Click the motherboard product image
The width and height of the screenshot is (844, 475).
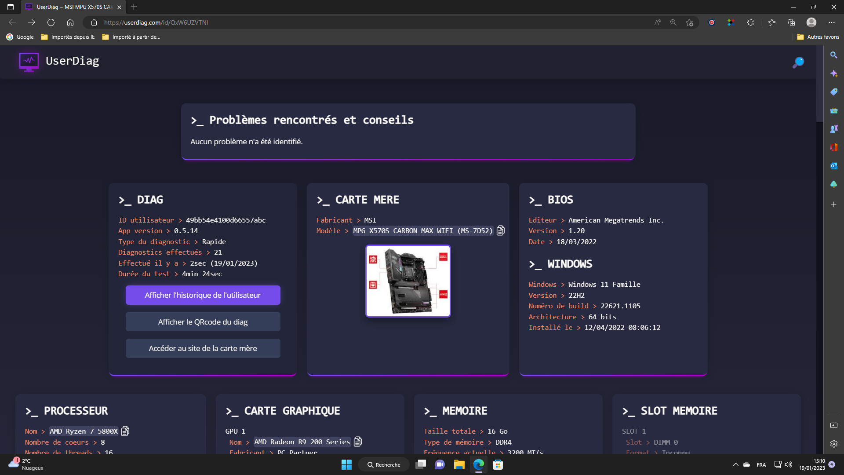pos(408,281)
